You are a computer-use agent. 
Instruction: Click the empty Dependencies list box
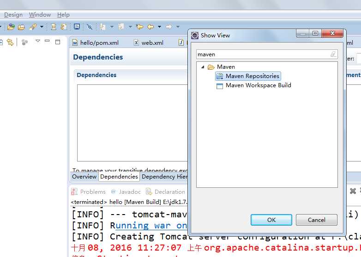pyautogui.click(x=132, y=123)
